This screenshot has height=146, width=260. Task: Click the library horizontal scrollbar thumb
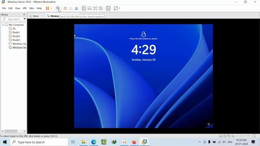click(11, 131)
